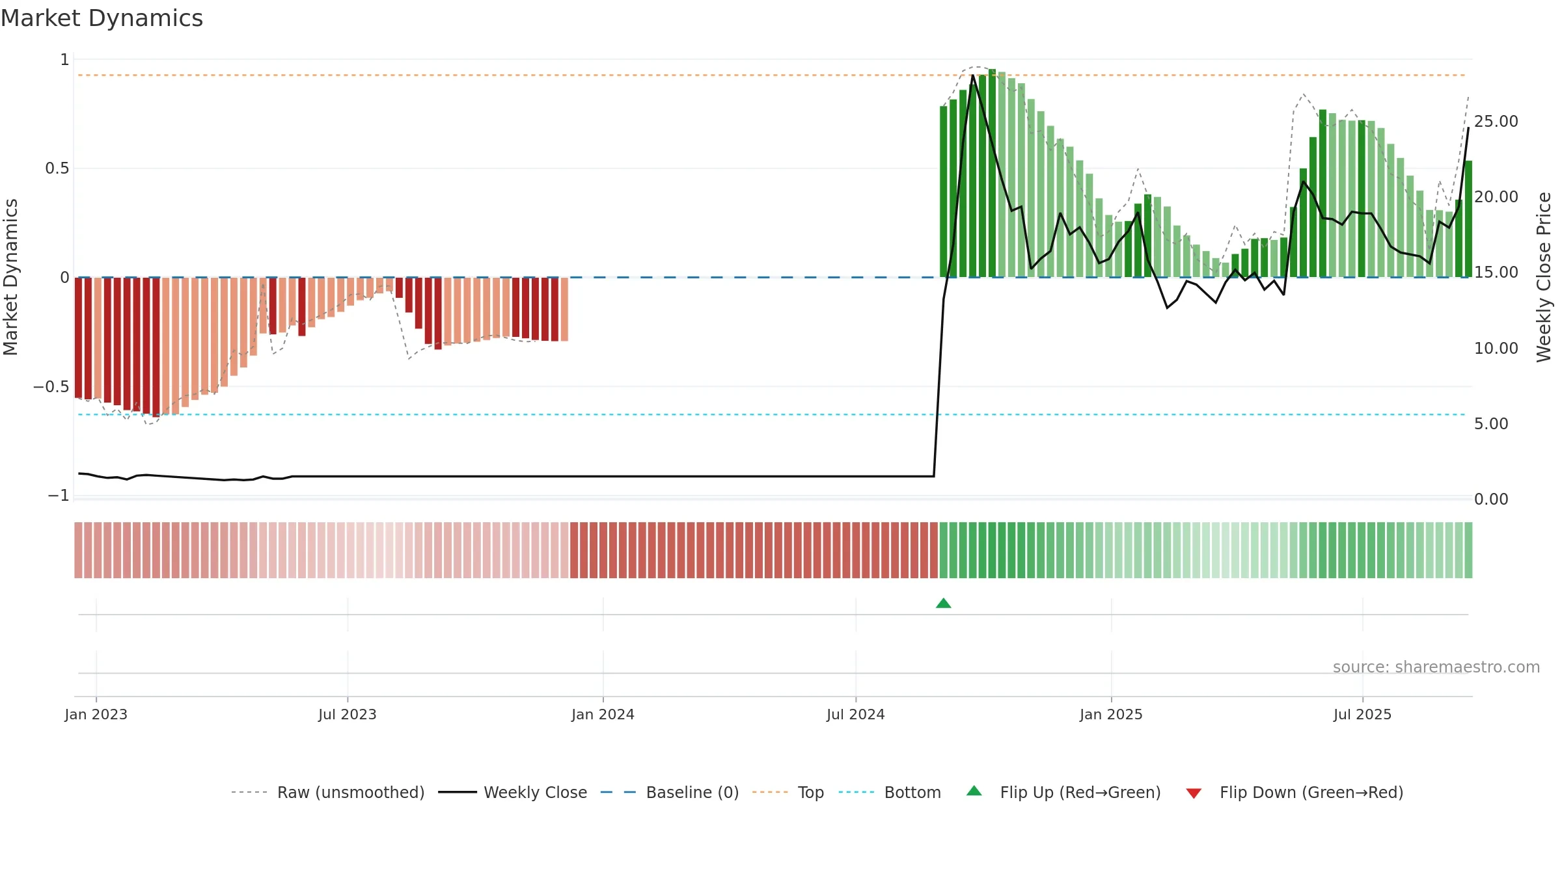Image resolution: width=1562 pixels, height=878 pixels.
Task: Click the green Flip Up triangle legend icon
Action: click(974, 791)
